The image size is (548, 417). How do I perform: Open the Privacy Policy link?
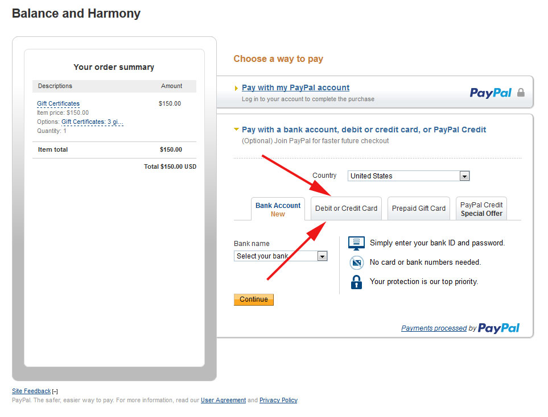pos(278,400)
